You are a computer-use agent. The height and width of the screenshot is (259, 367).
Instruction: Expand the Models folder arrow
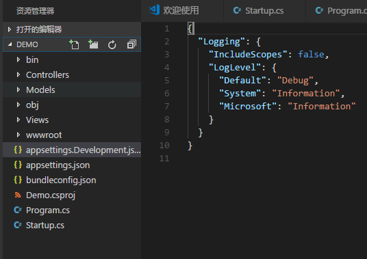(x=18, y=90)
